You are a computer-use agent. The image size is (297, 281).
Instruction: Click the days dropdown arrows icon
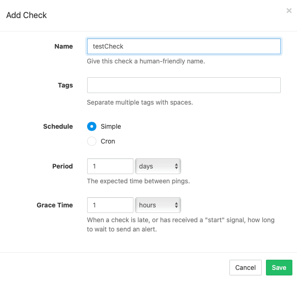coord(177,166)
